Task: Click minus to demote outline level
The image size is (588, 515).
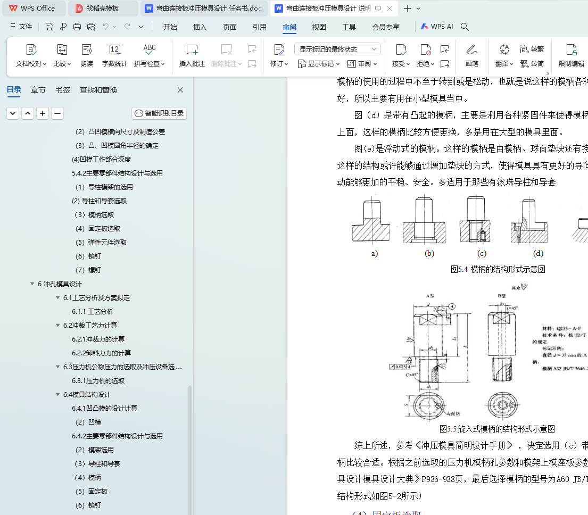Action: coord(57,113)
